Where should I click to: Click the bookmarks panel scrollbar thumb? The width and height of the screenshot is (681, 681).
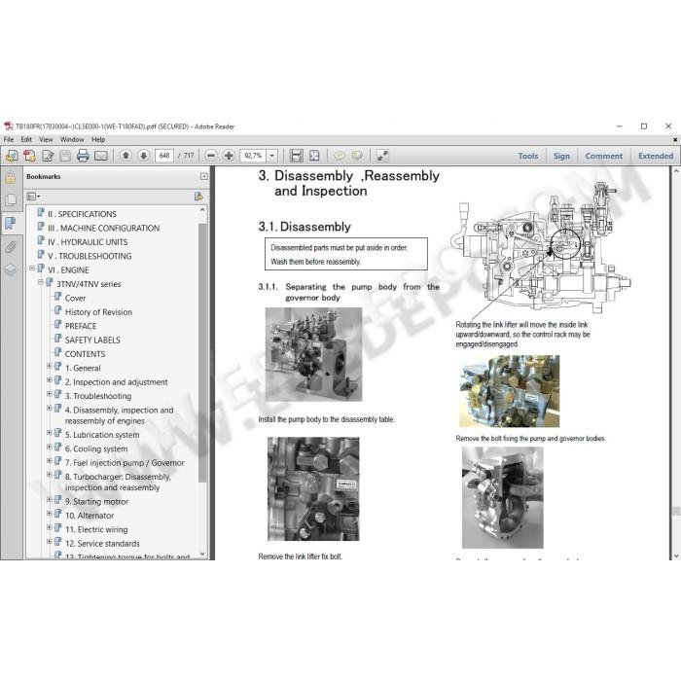click(202, 352)
